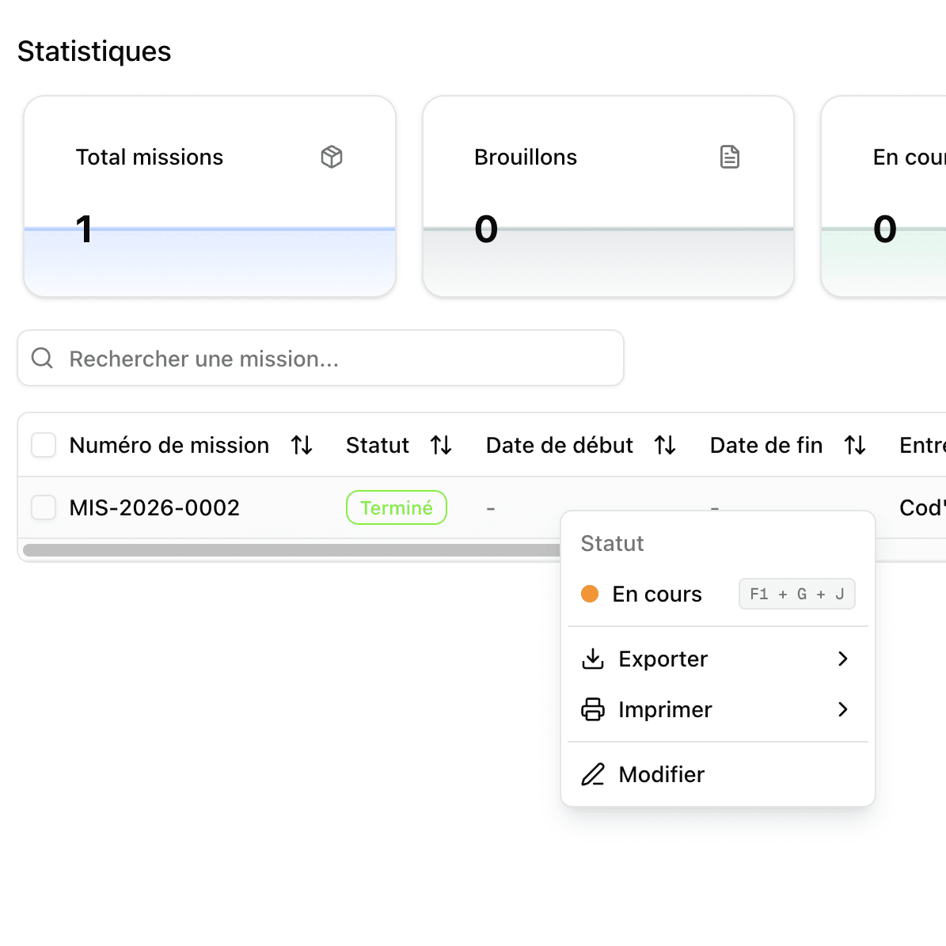946x946 pixels.
Task: Check the row checkbox for MIS-2026-0002
Action: 44,507
